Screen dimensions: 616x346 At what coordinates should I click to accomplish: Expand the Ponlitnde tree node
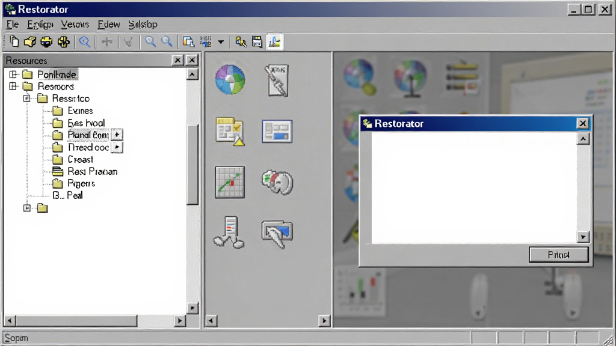click(13, 74)
